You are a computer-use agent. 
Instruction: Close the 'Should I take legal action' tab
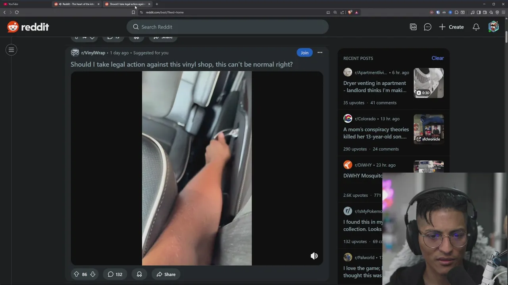pos(149,4)
